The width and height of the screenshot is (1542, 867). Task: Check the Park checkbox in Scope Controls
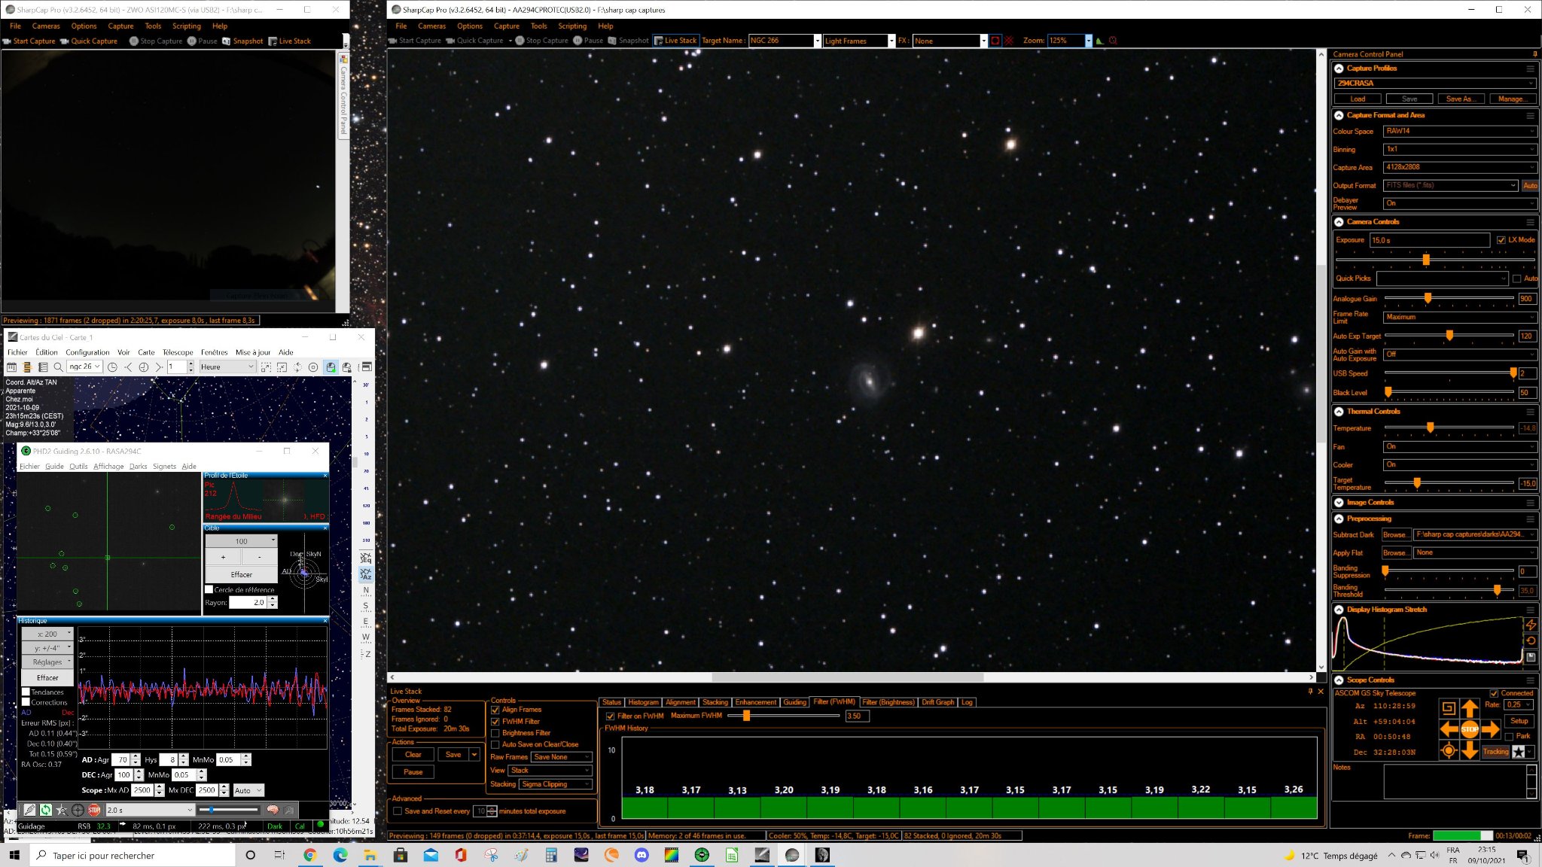coord(1509,736)
